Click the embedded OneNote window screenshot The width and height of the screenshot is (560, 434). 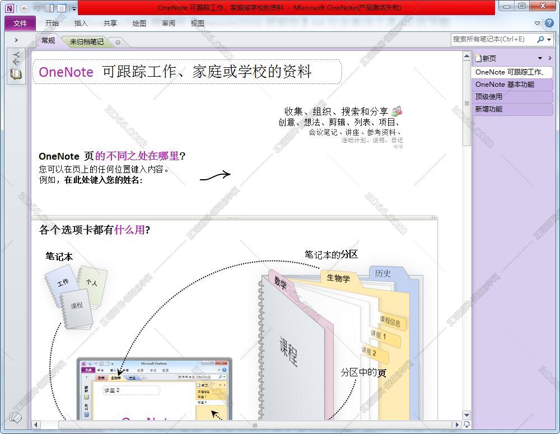155,389
